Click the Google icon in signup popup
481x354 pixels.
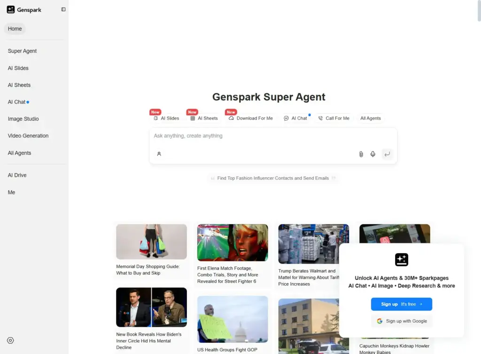[x=380, y=321]
